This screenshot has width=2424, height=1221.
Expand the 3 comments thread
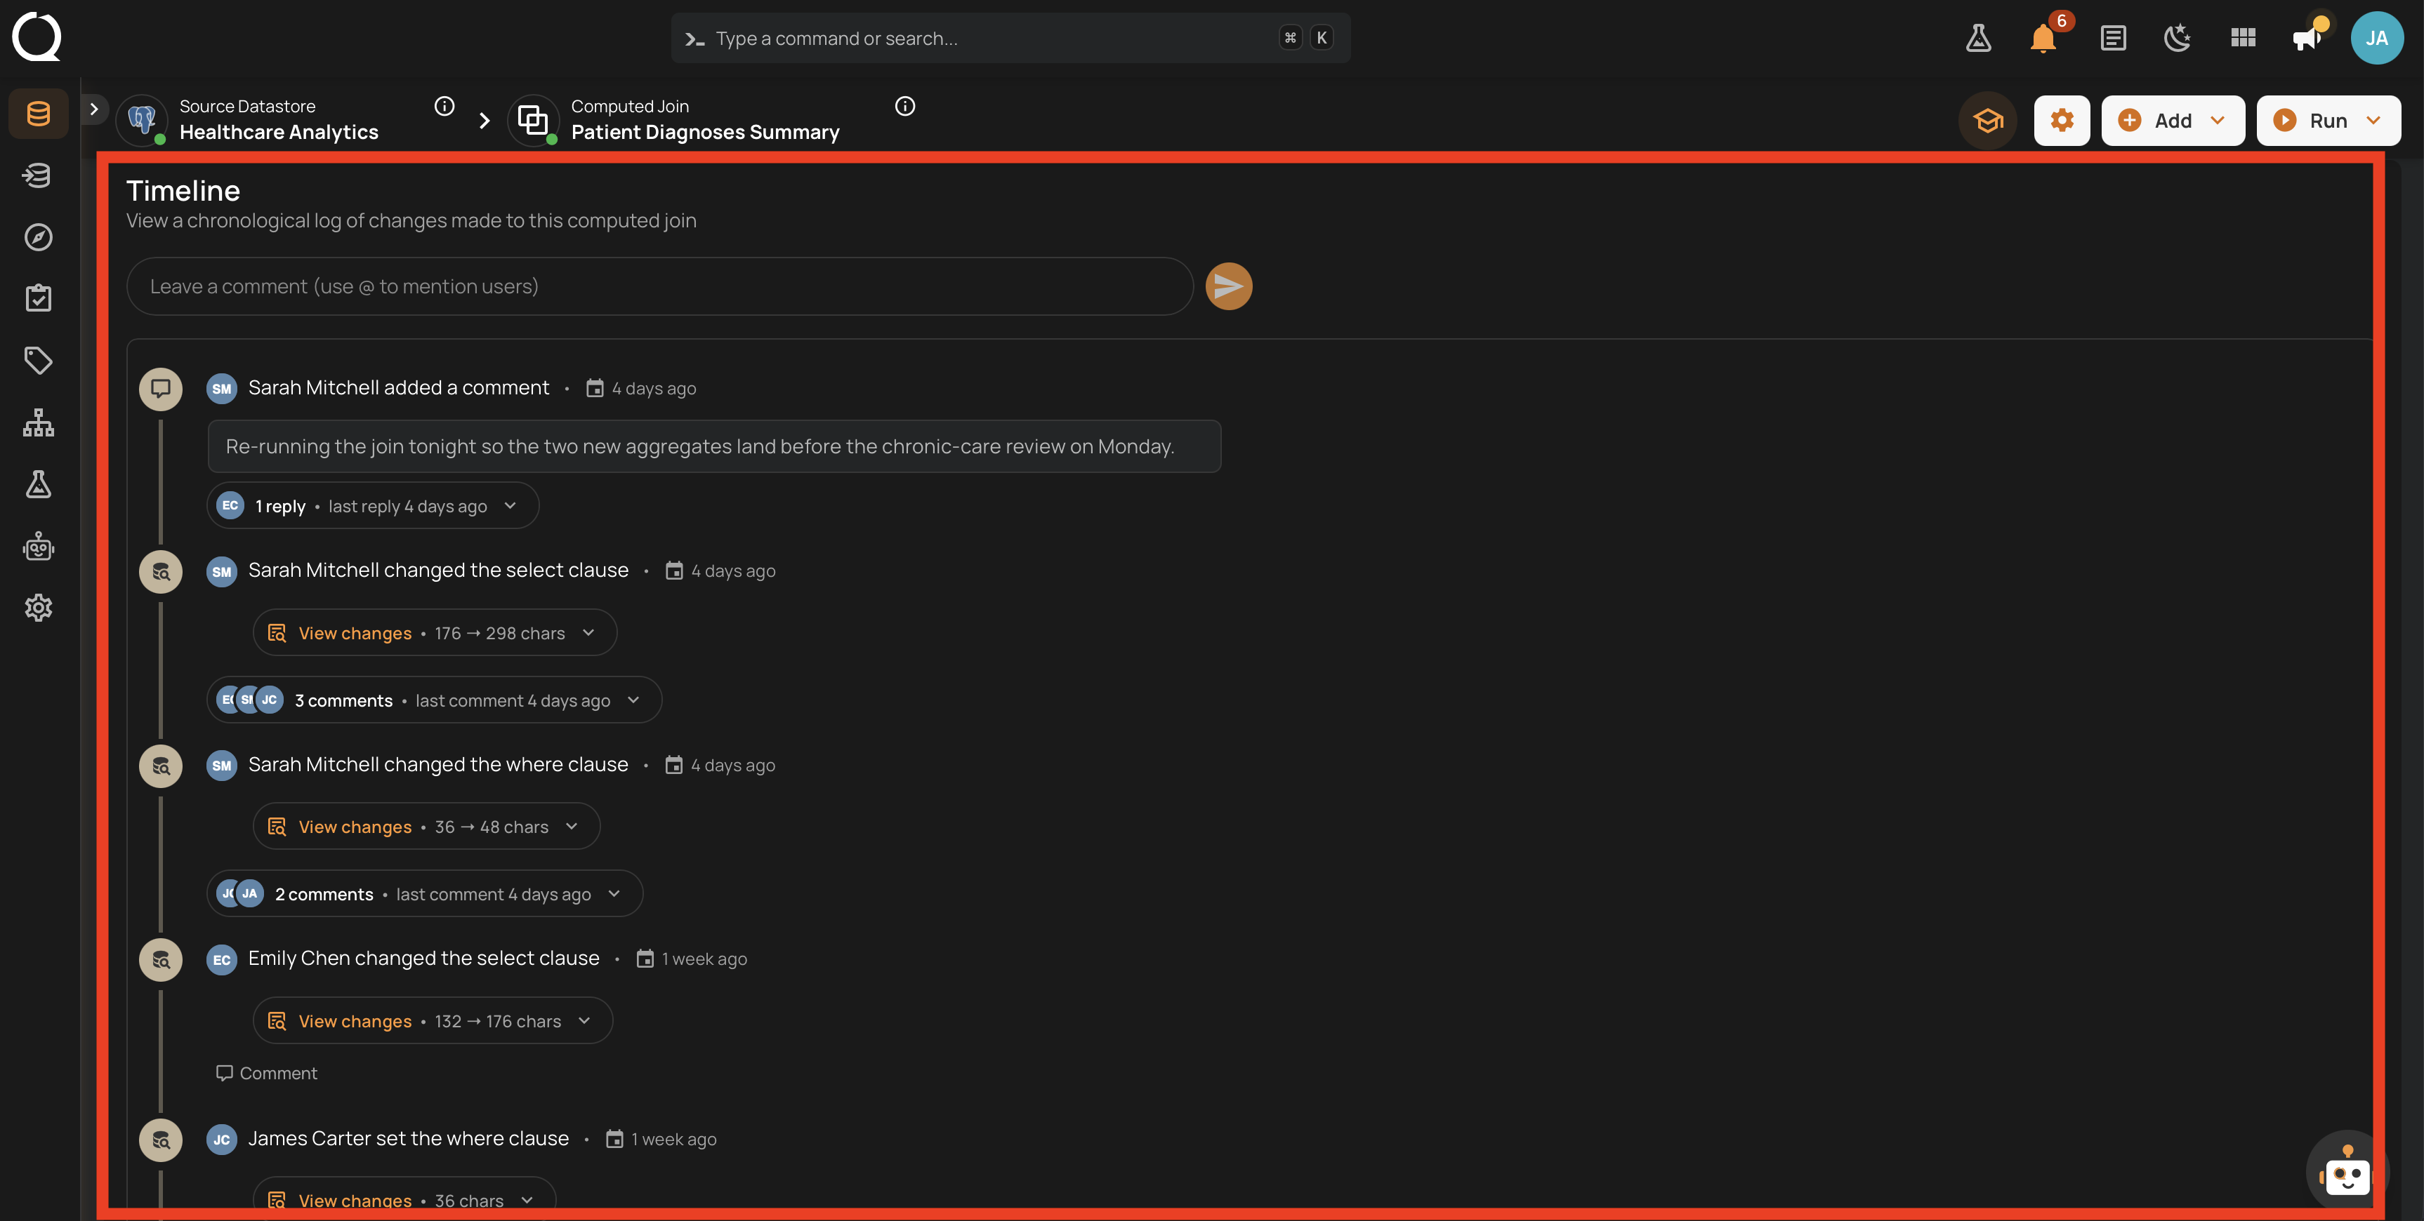click(x=434, y=700)
